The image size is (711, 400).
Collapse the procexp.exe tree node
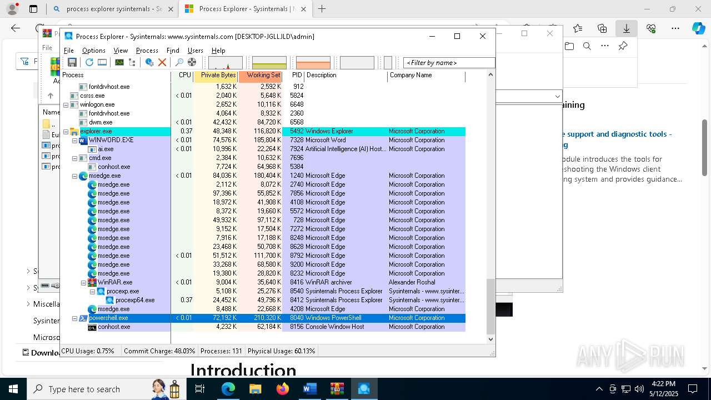93,291
